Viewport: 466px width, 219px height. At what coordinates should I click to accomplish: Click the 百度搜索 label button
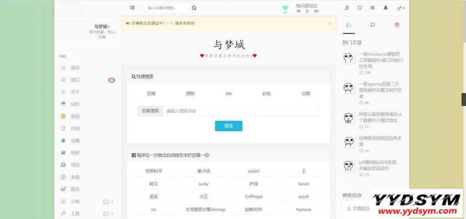(150, 111)
